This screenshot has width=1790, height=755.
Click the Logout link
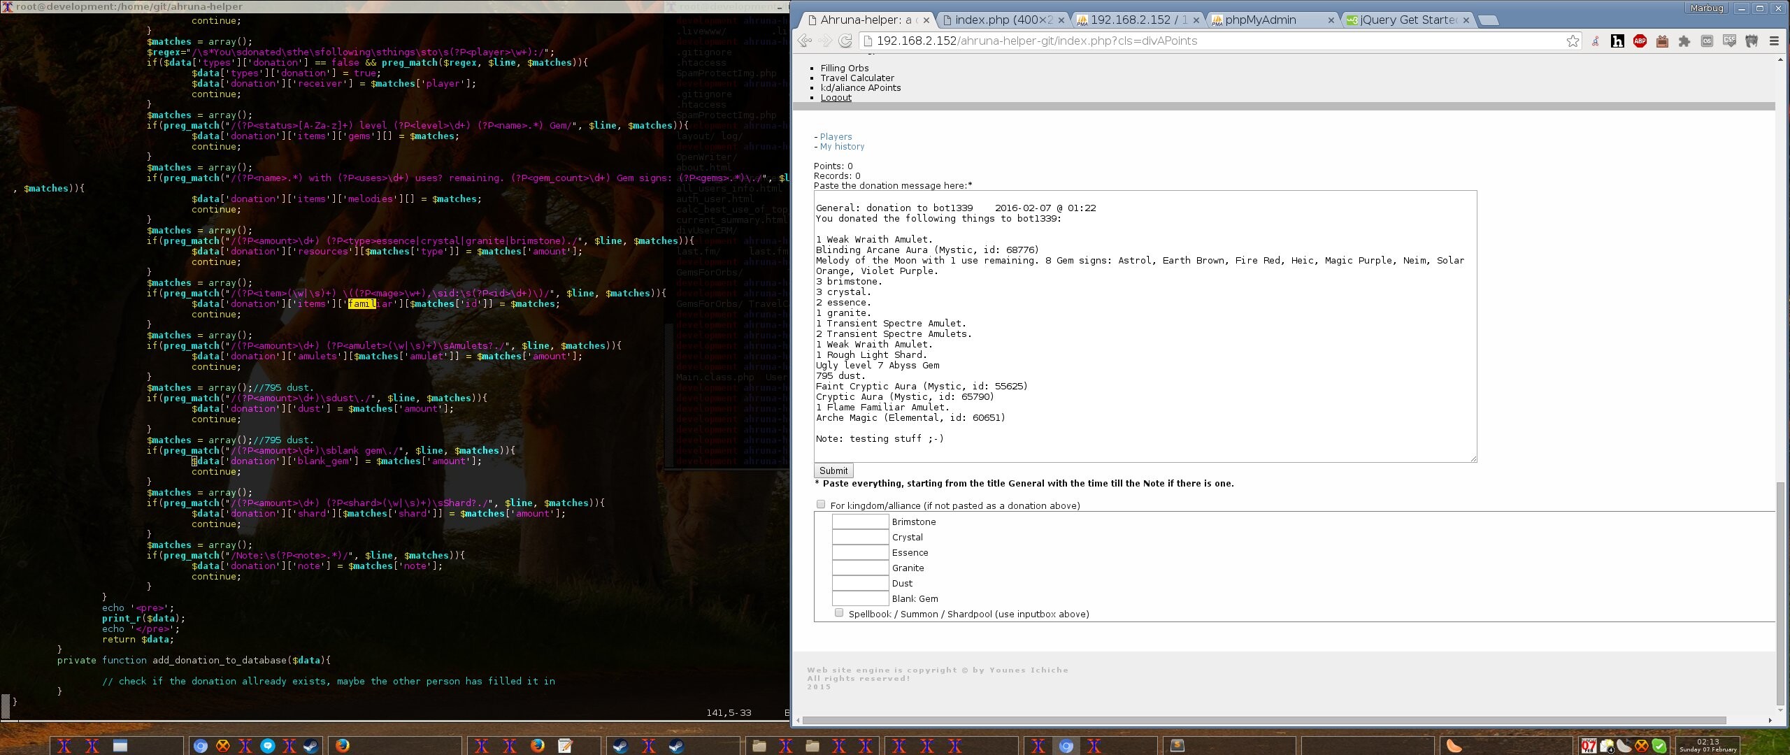tap(836, 98)
